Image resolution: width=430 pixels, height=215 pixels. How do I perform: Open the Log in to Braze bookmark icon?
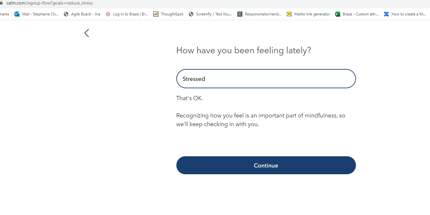(108, 14)
